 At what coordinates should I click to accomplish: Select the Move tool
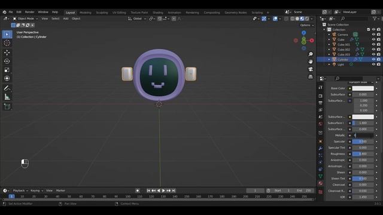(7, 53)
